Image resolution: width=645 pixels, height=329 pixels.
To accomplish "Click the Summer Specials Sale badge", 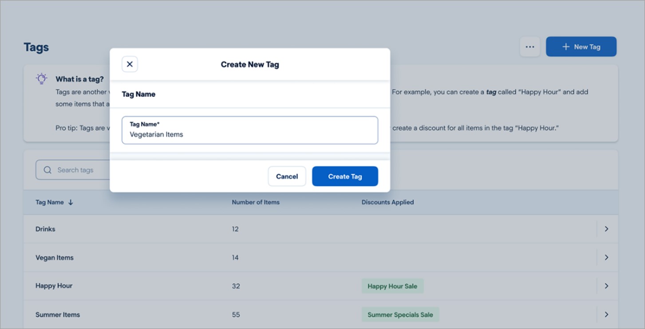I will (x=400, y=314).
